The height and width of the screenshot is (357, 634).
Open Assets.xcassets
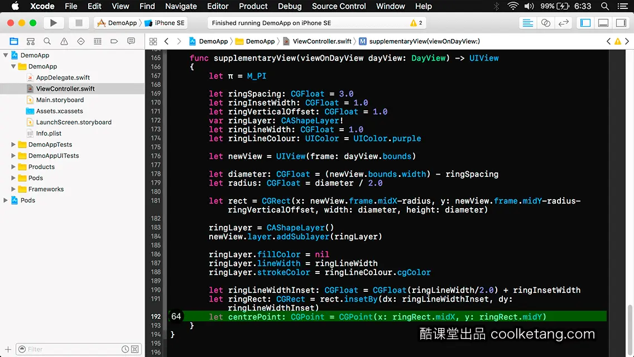click(x=59, y=111)
